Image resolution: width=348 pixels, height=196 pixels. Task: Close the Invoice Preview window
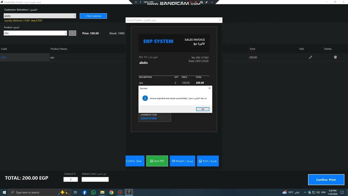pos(220,20)
